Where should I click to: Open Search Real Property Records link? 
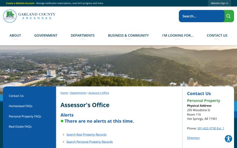click(x=86, y=134)
